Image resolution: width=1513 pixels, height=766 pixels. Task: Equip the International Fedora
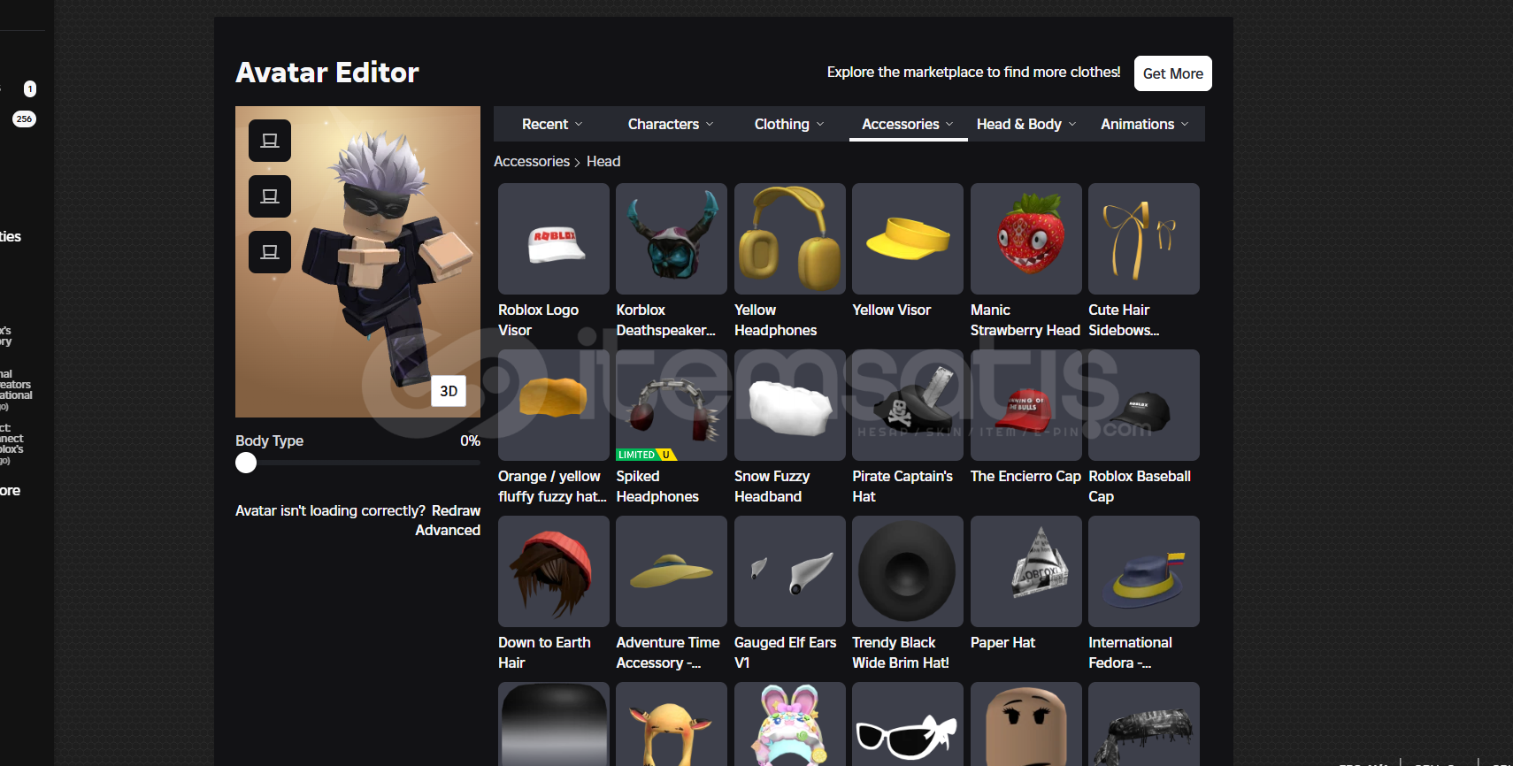[1144, 571]
